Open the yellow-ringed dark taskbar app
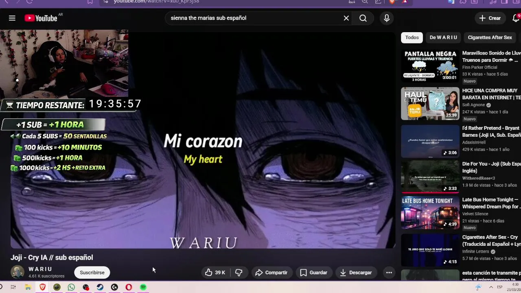The width and height of the screenshot is (521, 293). [57, 287]
